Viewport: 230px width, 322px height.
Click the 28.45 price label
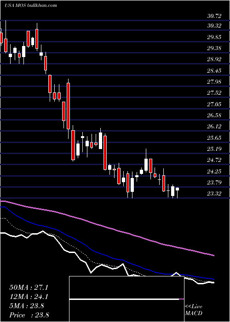[x=214, y=71]
